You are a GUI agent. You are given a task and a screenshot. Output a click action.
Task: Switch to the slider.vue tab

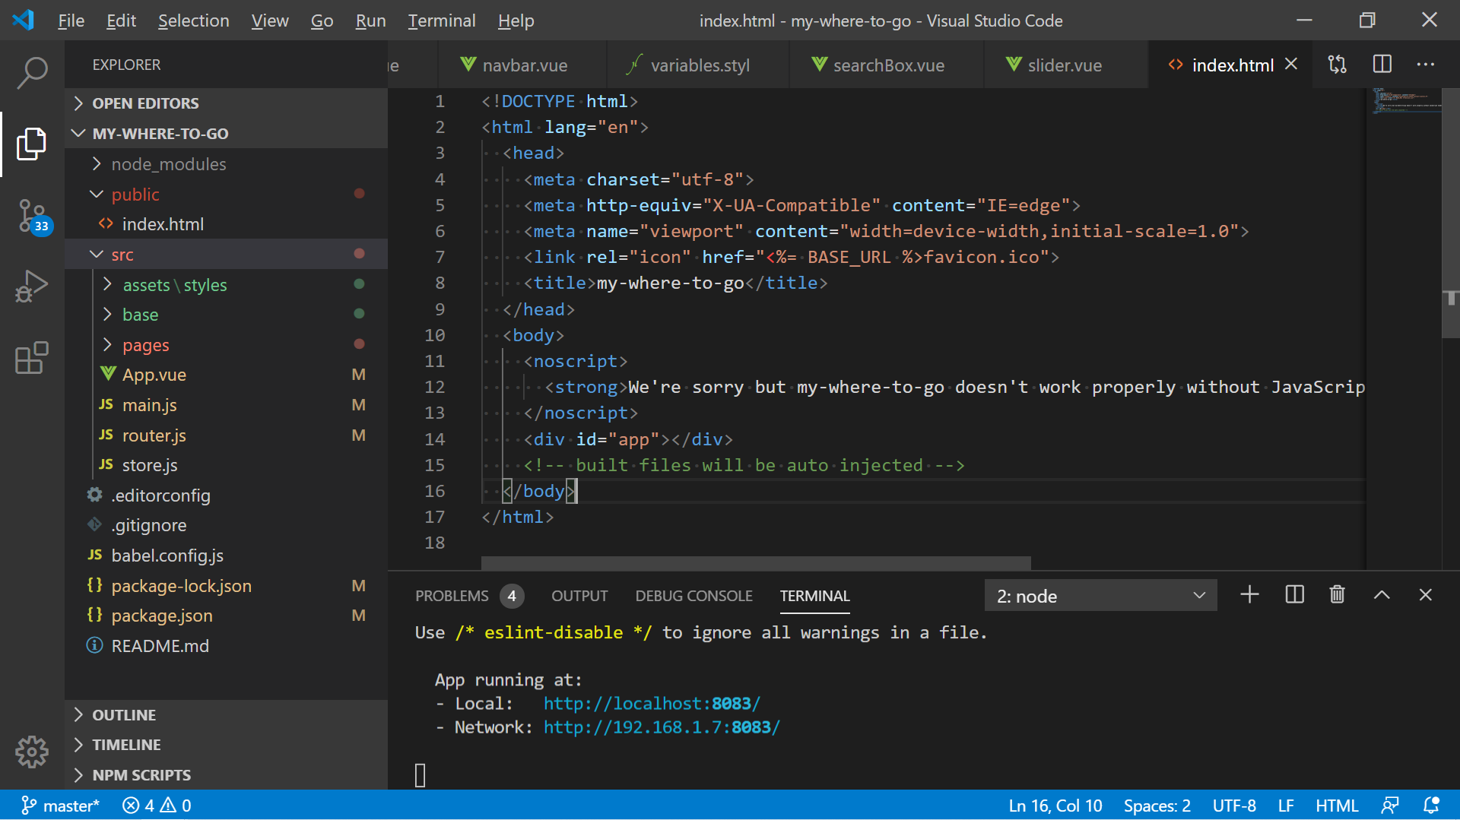[1065, 65]
